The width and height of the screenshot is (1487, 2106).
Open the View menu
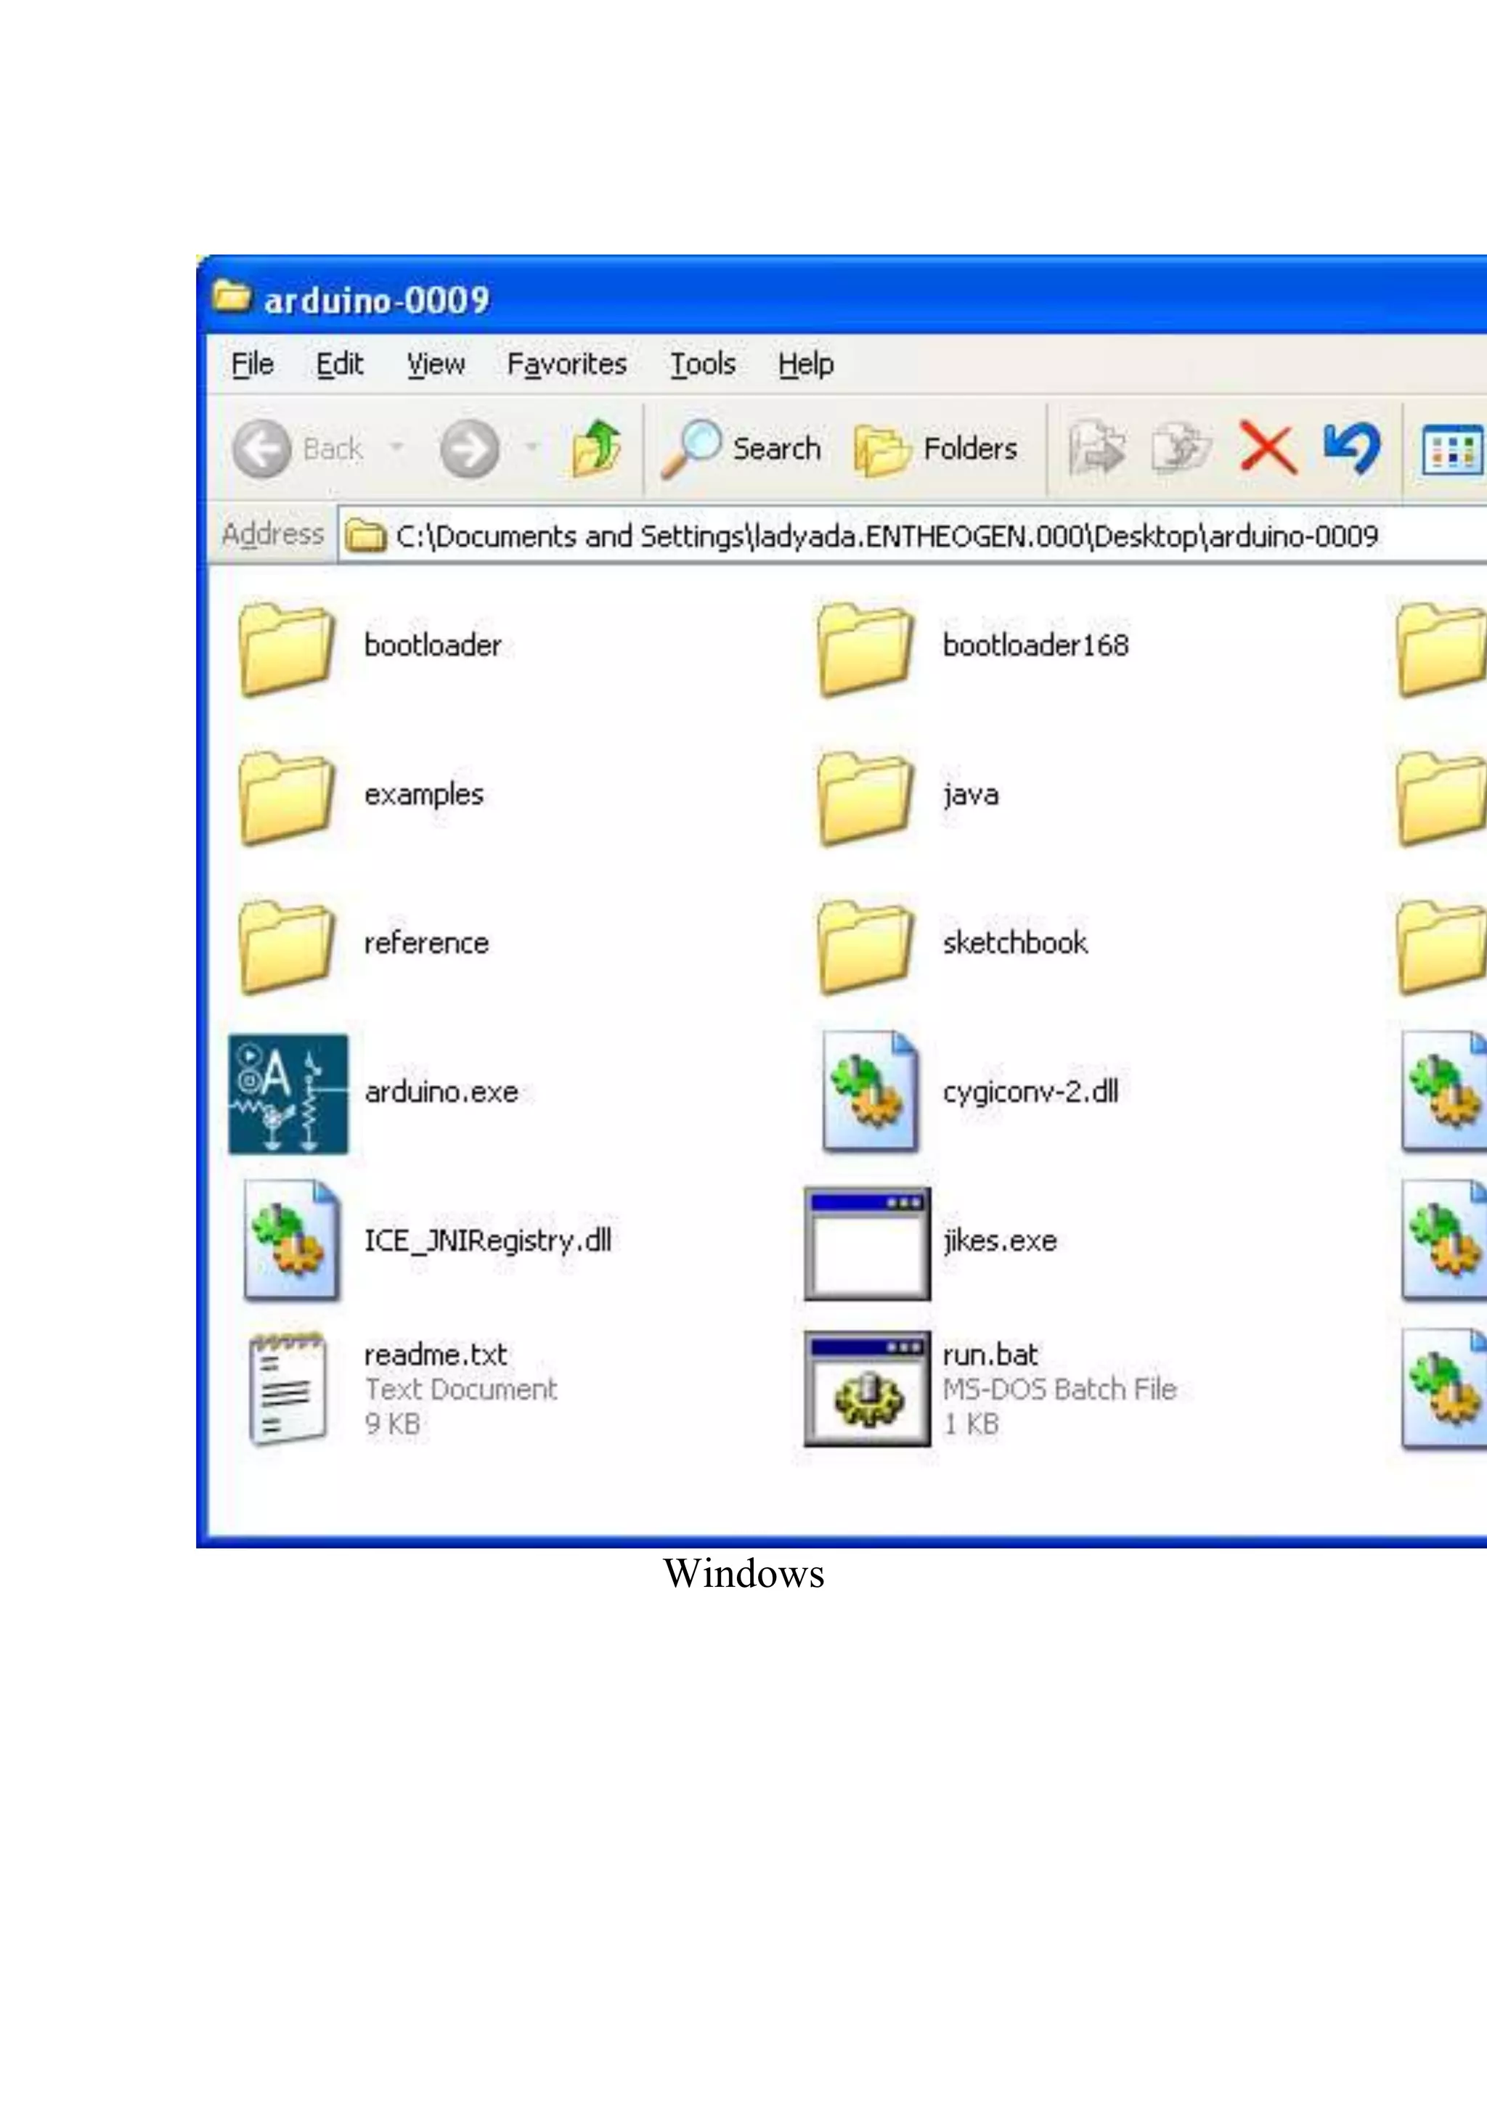[x=436, y=365]
